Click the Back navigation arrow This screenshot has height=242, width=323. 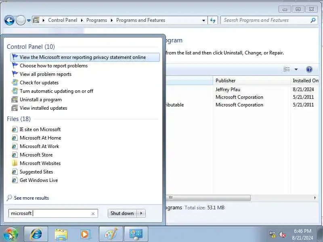(9, 20)
